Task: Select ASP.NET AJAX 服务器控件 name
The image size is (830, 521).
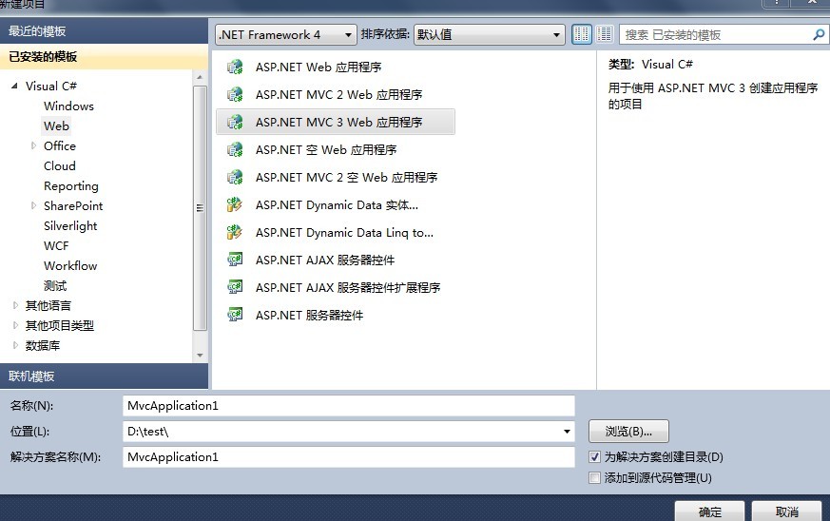Action: click(325, 260)
